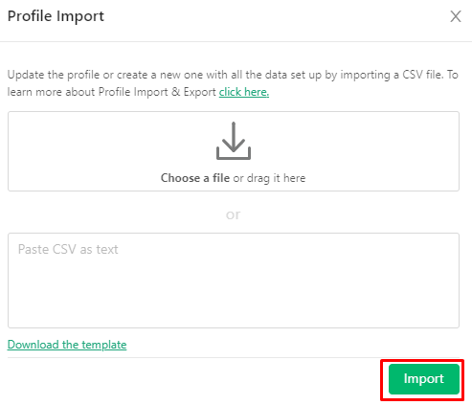Image resolution: width=472 pixels, height=405 pixels.
Task: Click the file drop zone box
Action: (234, 151)
